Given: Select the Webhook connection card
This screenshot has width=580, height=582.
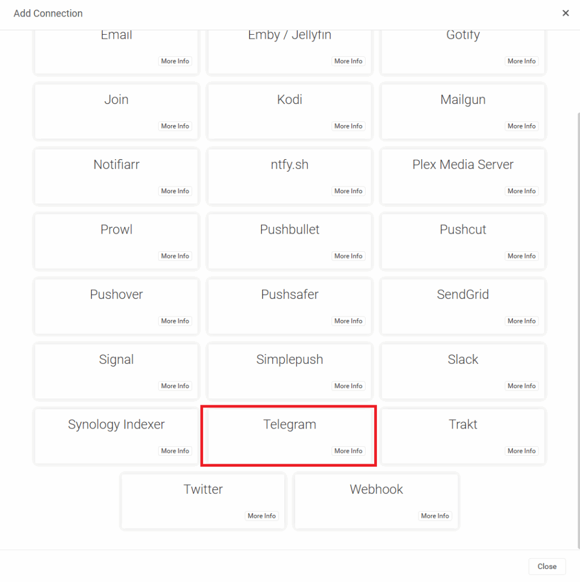Looking at the screenshot, I should (x=376, y=501).
